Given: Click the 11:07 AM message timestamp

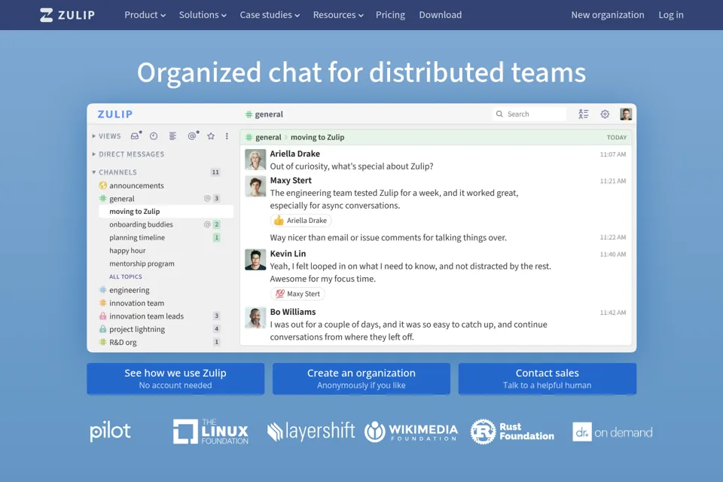Looking at the screenshot, I should 613,154.
